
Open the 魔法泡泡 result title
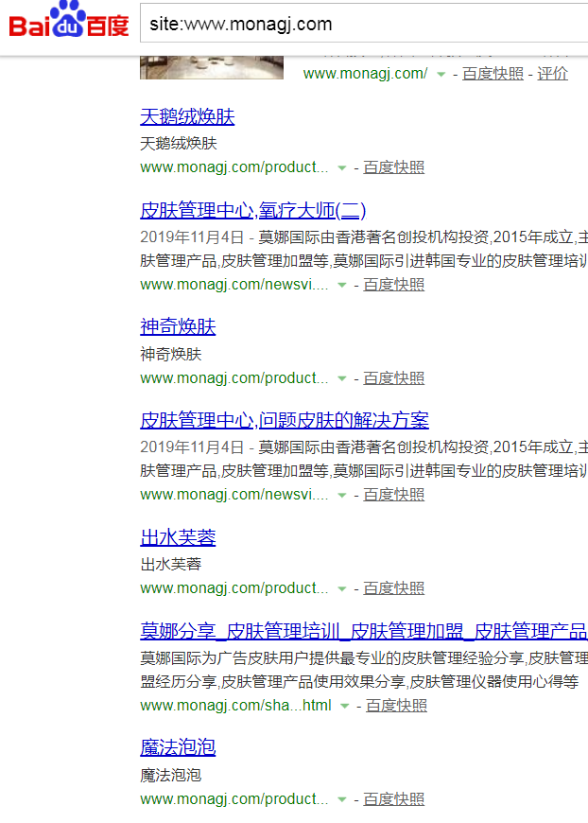click(x=178, y=747)
